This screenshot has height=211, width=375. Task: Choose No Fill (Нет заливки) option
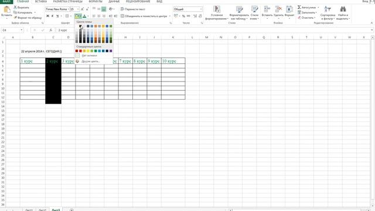pos(94,56)
